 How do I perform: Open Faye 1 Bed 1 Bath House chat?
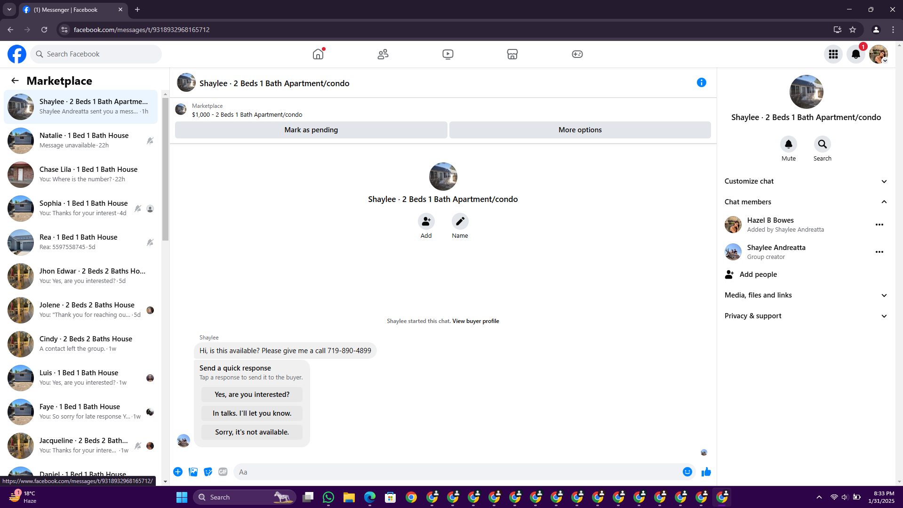coord(81,412)
